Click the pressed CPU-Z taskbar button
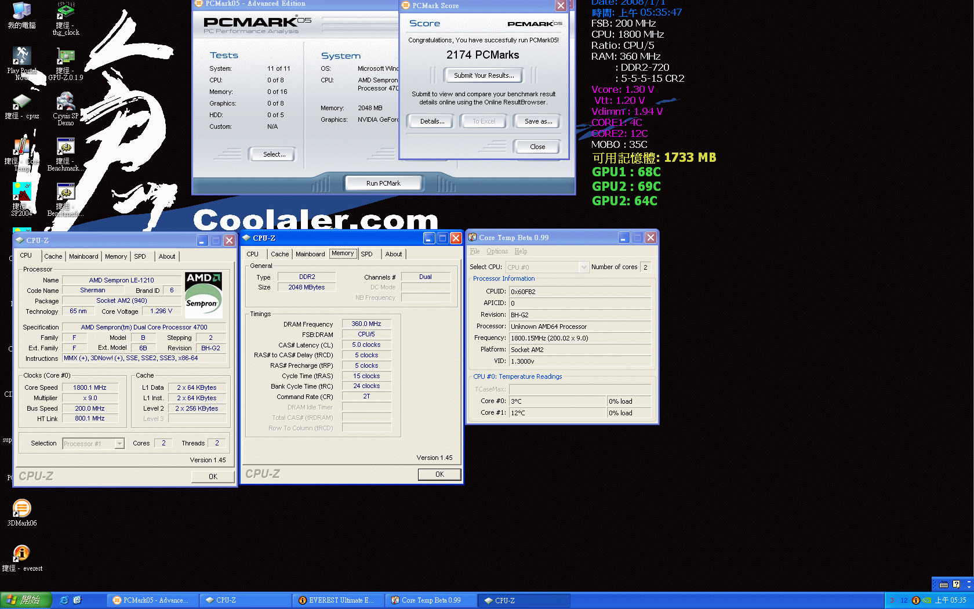 coord(524,600)
